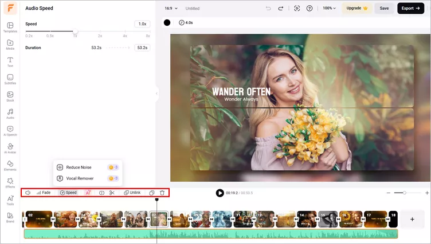Click the black background color swatch
The width and height of the screenshot is (431, 244).
tap(167, 22)
